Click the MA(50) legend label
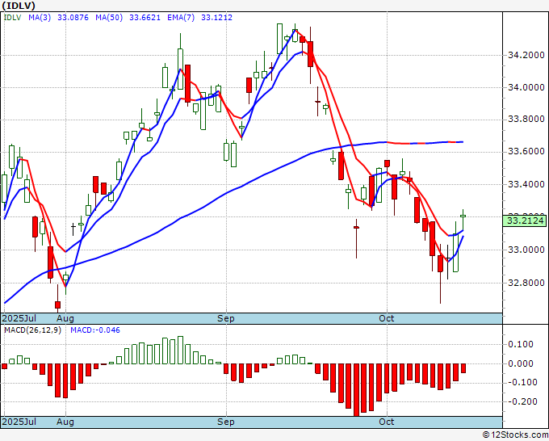This screenshot has width=549, height=441. click(109, 18)
